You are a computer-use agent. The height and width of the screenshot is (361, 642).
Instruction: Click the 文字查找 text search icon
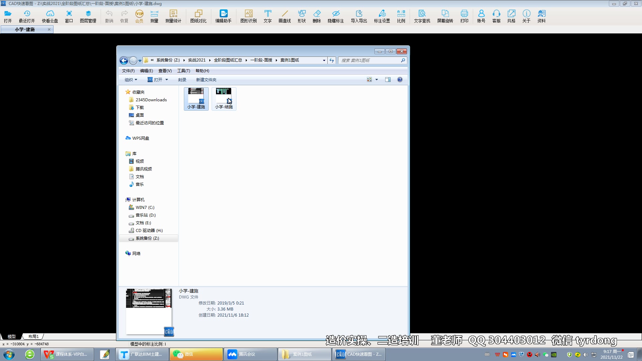click(422, 16)
